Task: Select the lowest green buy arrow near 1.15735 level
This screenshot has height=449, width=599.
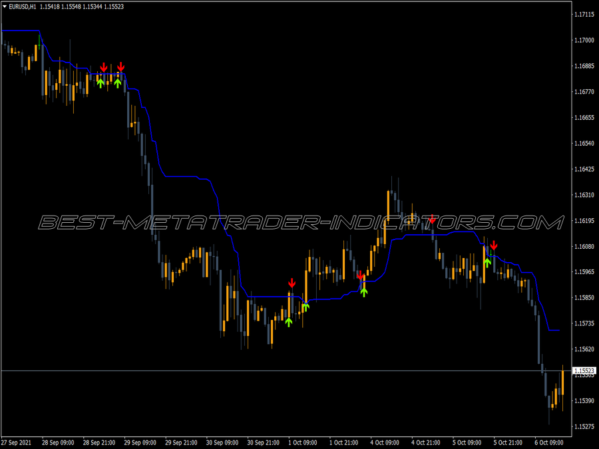Action: tap(289, 322)
